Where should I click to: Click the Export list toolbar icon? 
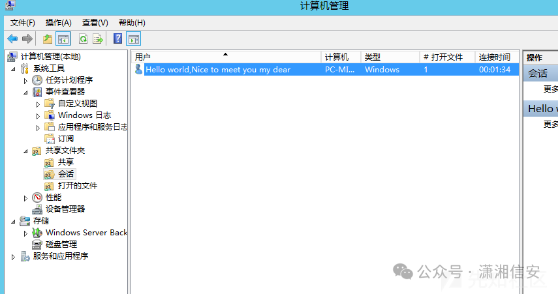98,39
